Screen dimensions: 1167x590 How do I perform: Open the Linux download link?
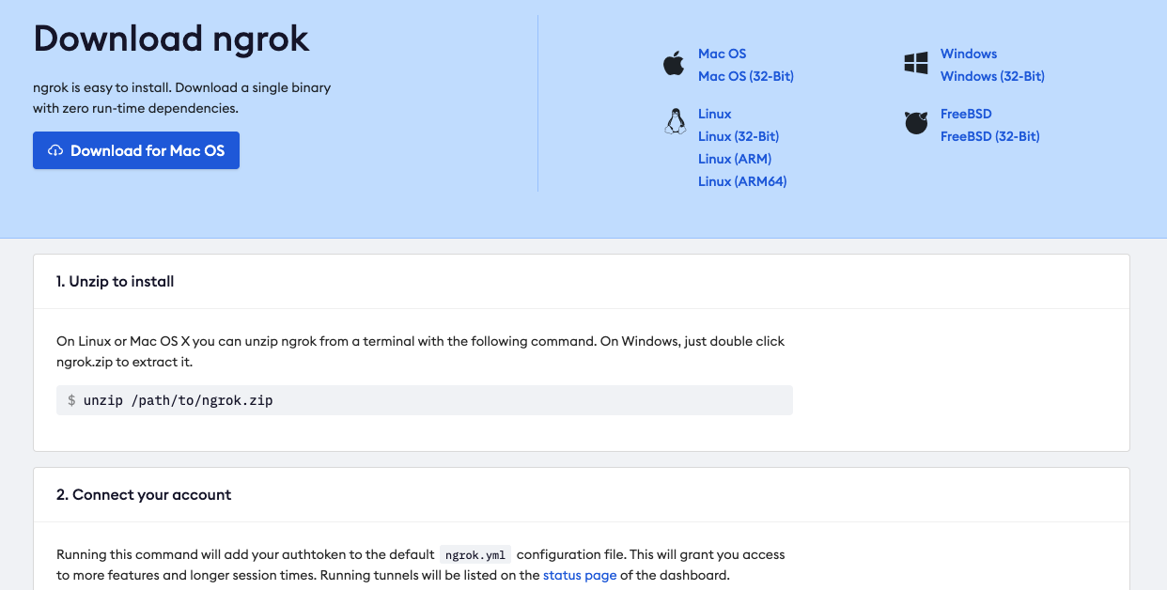click(x=714, y=114)
